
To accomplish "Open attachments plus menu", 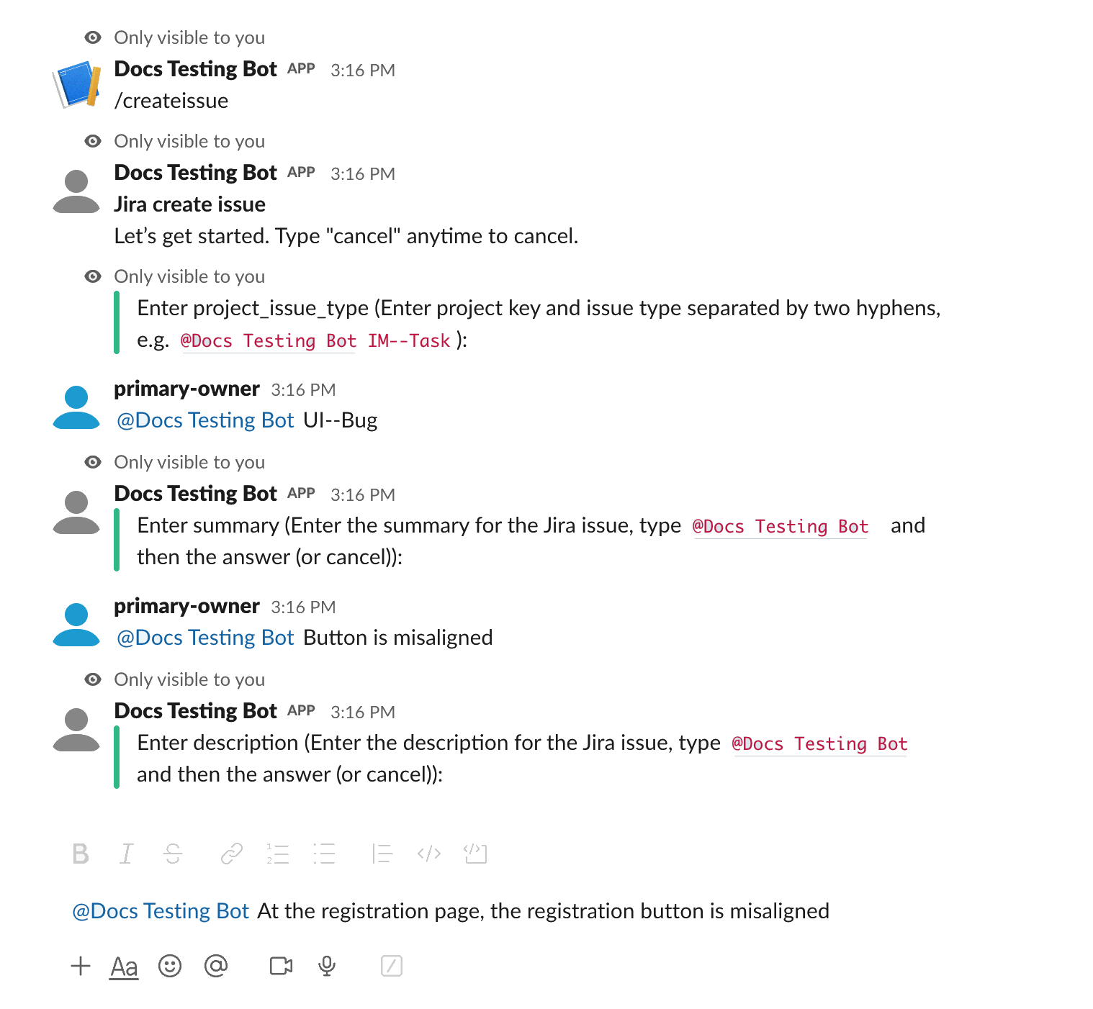I will (81, 966).
